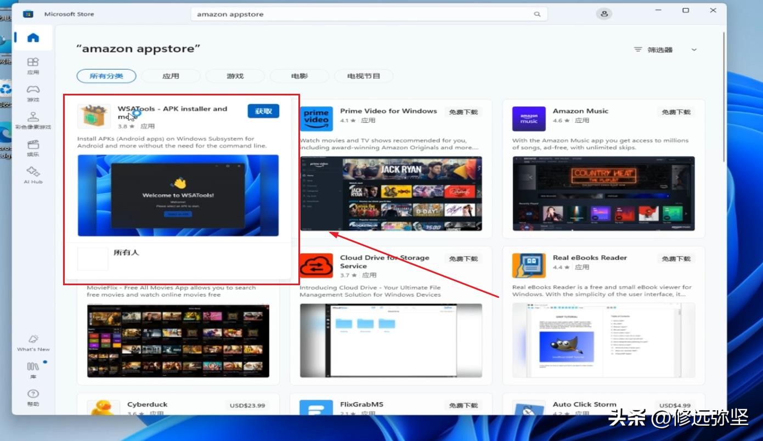Image resolution: width=763 pixels, height=441 pixels.
Task: Click USD$4.99 price for Auto Click Storm
Action: [x=675, y=405]
